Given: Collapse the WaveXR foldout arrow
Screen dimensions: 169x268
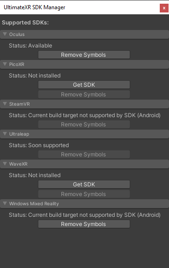Looking at the screenshot, I should 5,164.
